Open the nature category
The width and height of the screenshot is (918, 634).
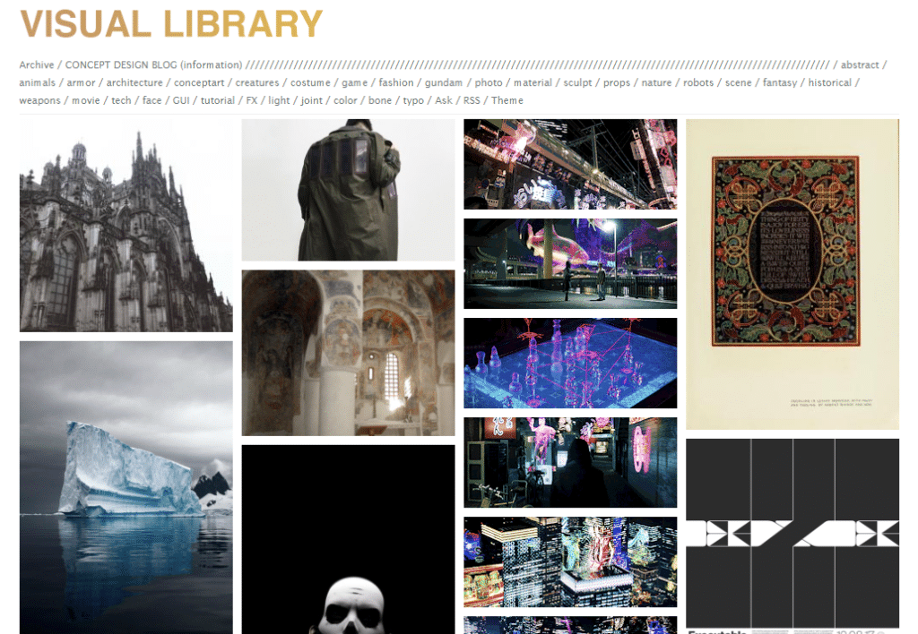[x=656, y=82]
